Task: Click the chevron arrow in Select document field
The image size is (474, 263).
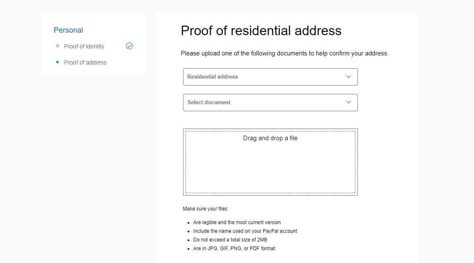Action: (348, 102)
